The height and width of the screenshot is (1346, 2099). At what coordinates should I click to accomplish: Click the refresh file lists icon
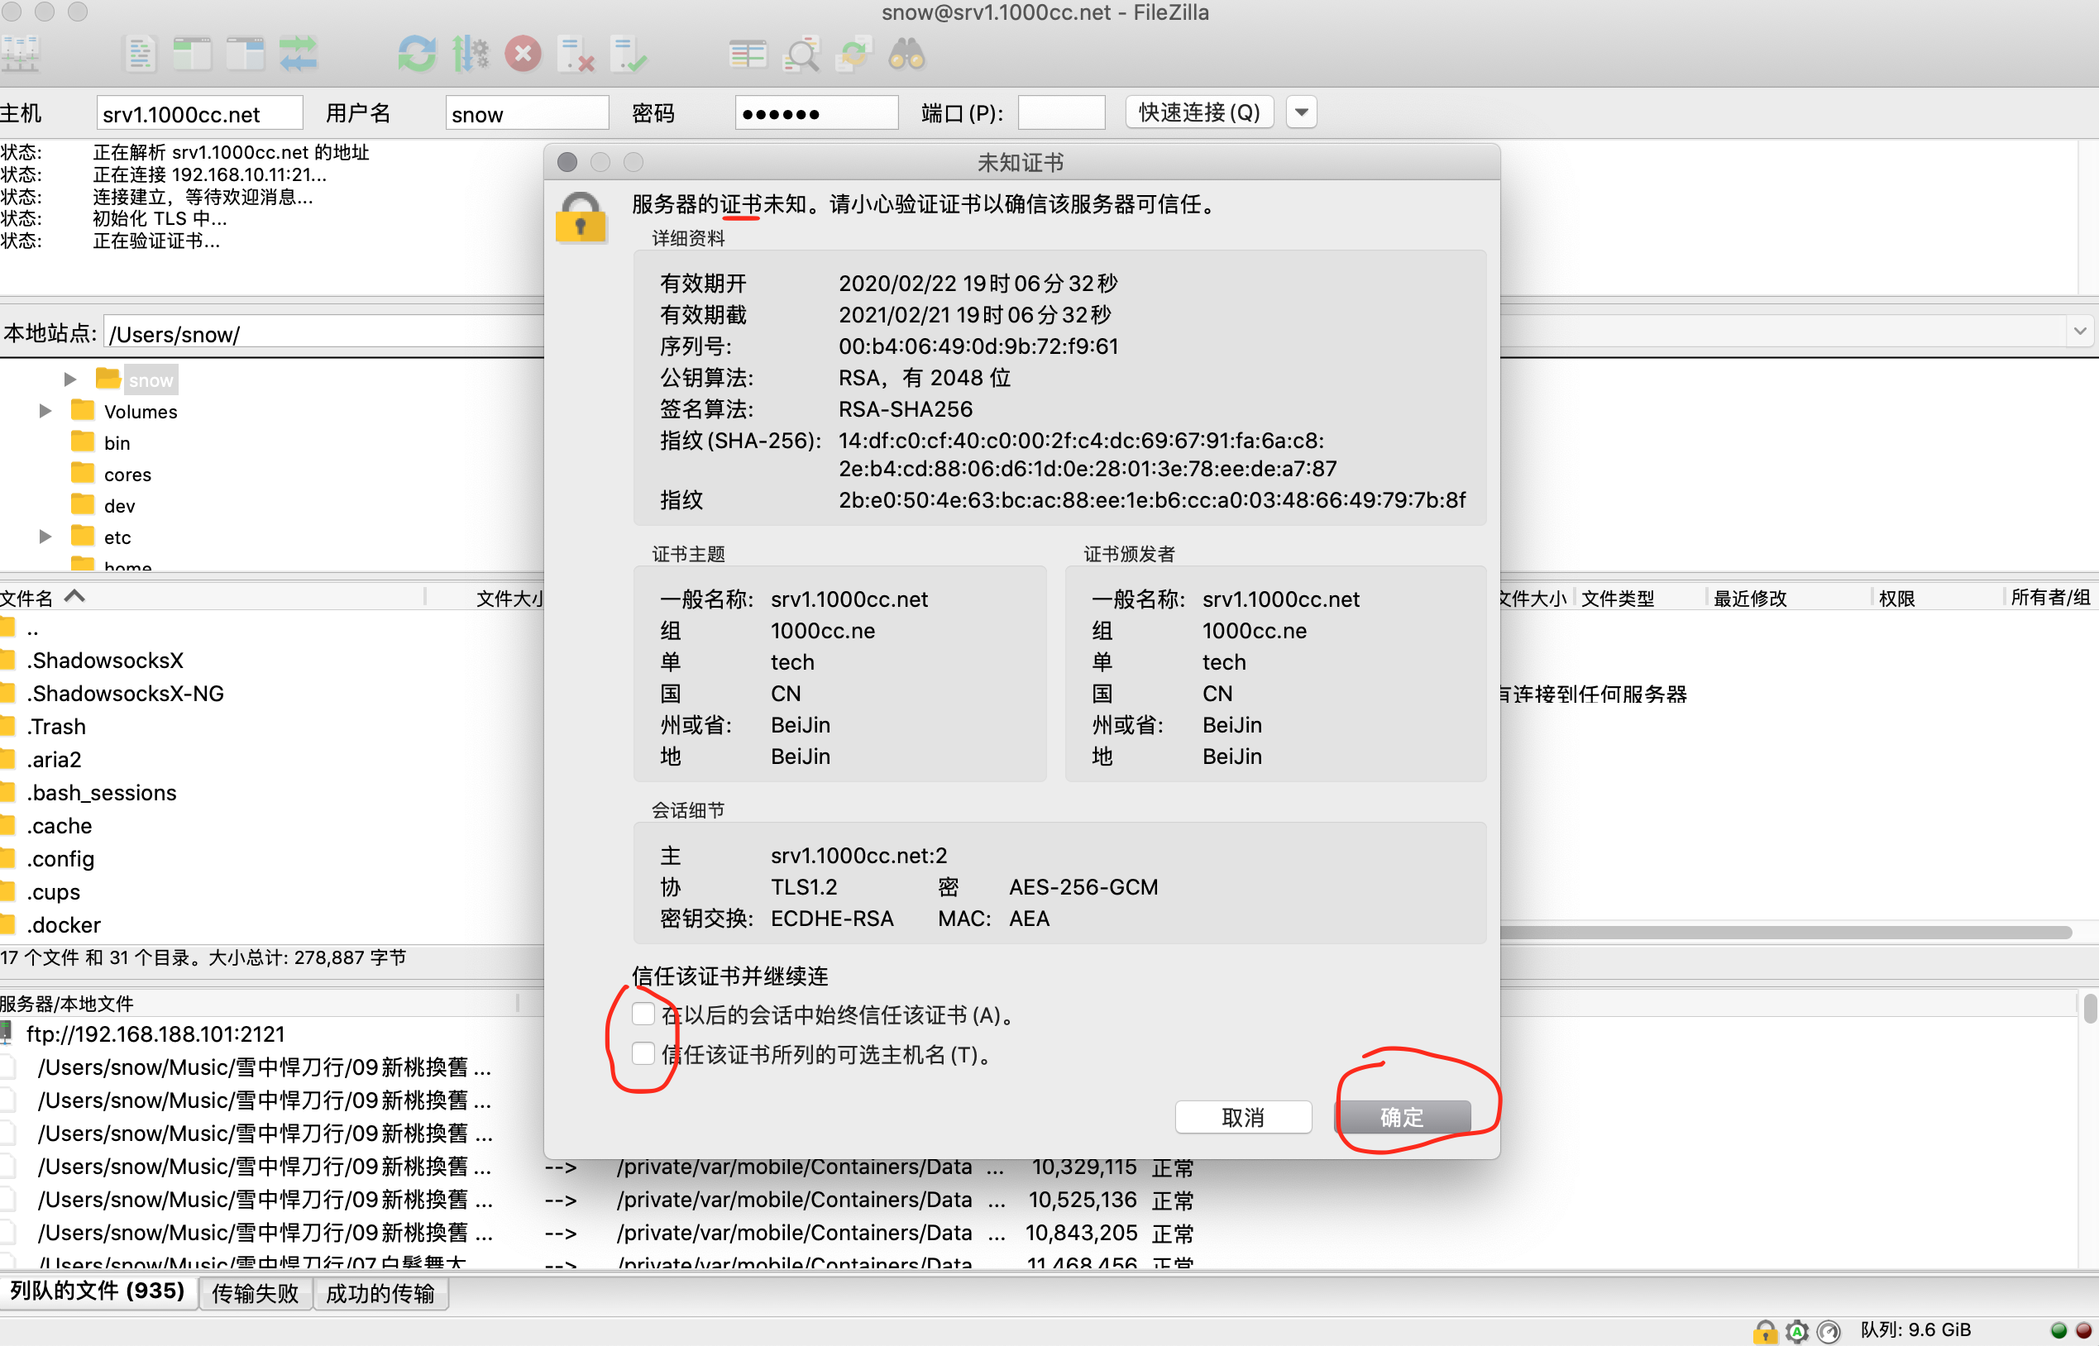[416, 55]
